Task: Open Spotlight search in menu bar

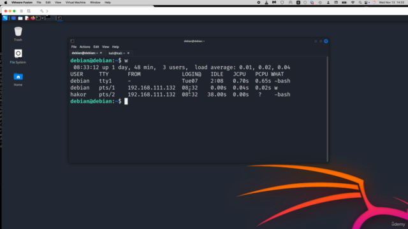Action: (360, 3)
